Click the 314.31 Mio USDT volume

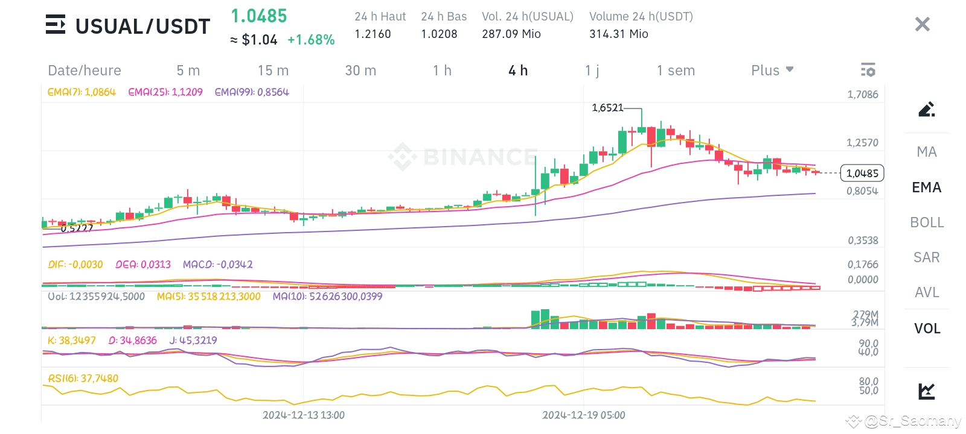(619, 34)
